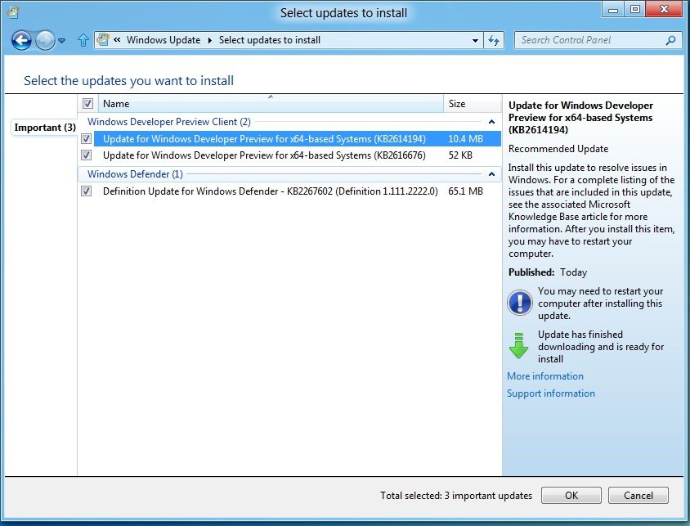Confirm selection with the OK button
The width and height of the screenshot is (690, 526).
571,495
